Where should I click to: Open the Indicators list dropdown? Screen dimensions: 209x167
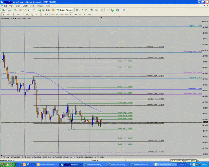pyautogui.click(x=112, y=10)
